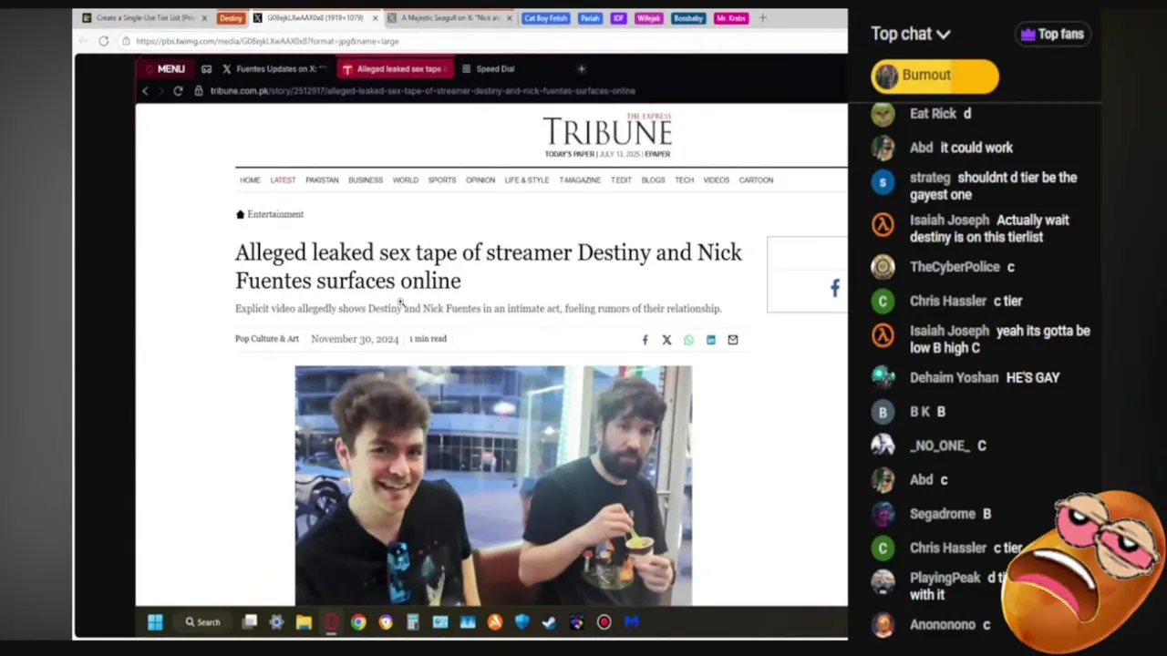This screenshot has width=1167, height=656.
Task: Open the Calculator taskbar icon
Action: 413,622
